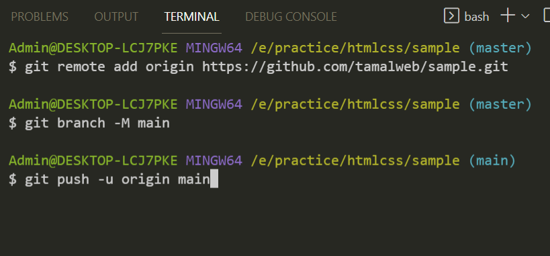Click MINGW64 in the second prompt line

click(x=214, y=104)
